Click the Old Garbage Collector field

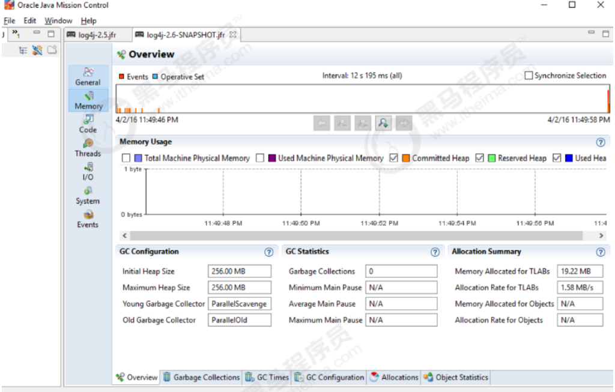(x=239, y=320)
